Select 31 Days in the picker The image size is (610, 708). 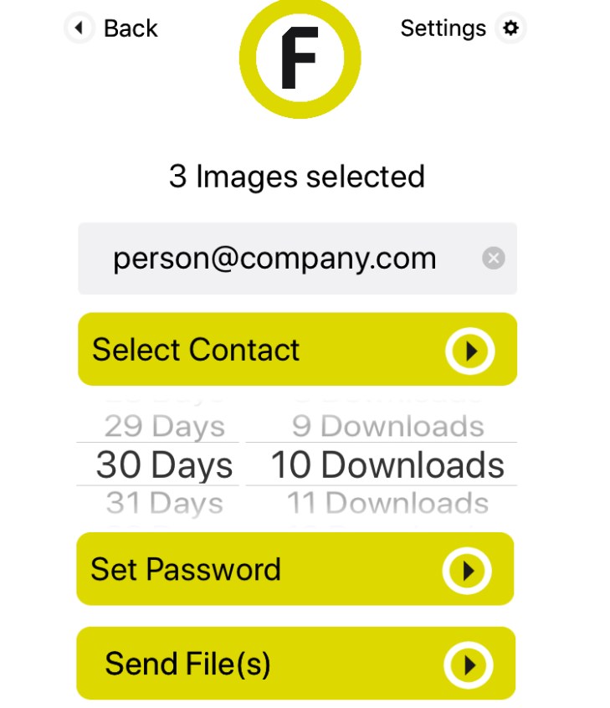click(x=165, y=503)
